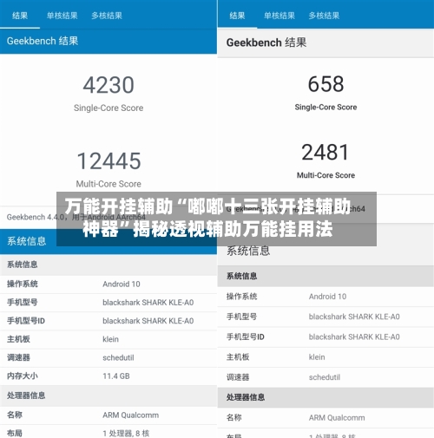The height and width of the screenshot is (438, 434).
Task: Select the 12445 multi-core score
Action: coord(108,161)
